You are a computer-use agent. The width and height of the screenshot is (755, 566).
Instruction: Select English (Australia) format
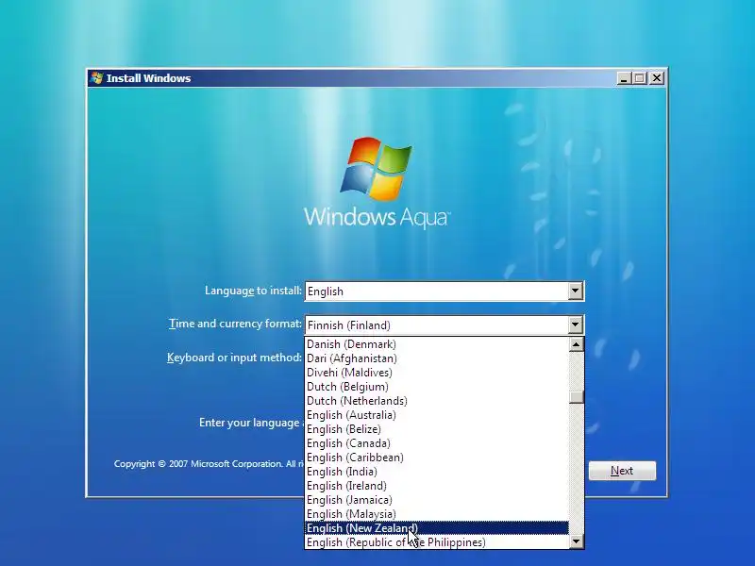[437, 415]
